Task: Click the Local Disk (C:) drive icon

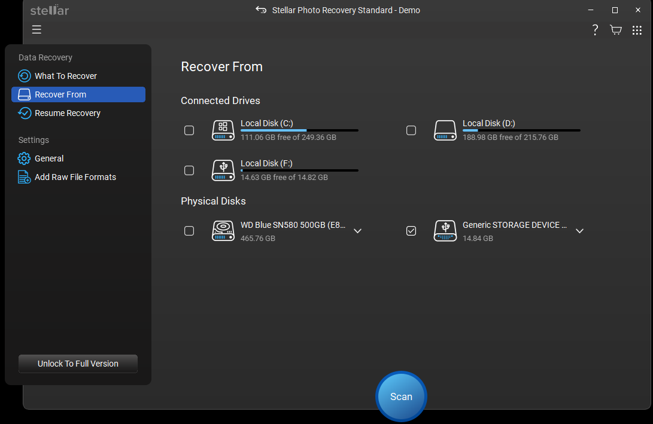Action: [x=223, y=130]
